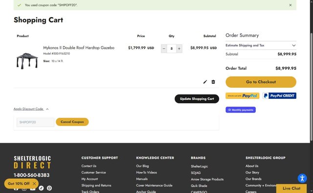The width and height of the screenshot is (313, 193).
Task: Open SOJAG brand link
Action: tap(196, 173)
